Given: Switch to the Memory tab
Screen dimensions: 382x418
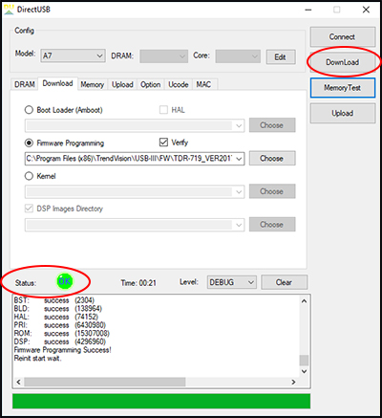Looking at the screenshot, I should coord(92,85).
